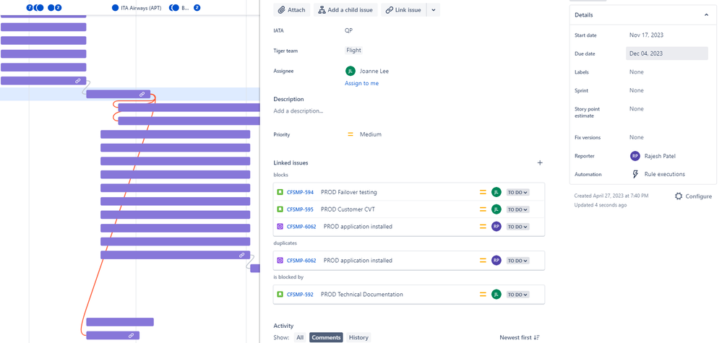
Task: Open CFSMP-6062 under duplicates section
Action: click(301, 260)
